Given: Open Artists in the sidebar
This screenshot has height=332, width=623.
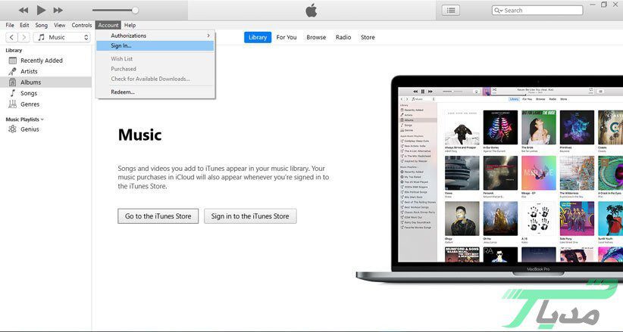Looking at the screenshot, I should tap(29, 71).
